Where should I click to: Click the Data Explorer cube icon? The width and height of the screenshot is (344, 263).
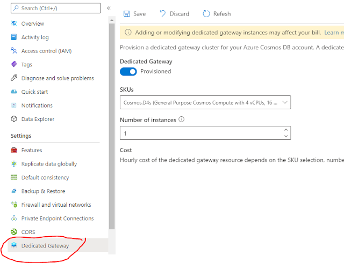(14, 119)
